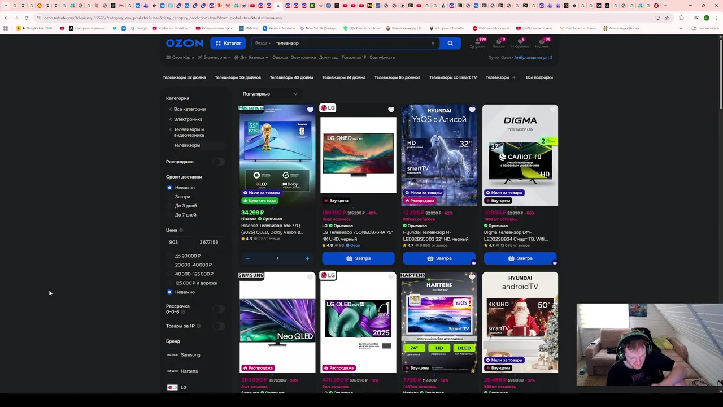Go to the Дом и сад section

click(x=329, y=57)
